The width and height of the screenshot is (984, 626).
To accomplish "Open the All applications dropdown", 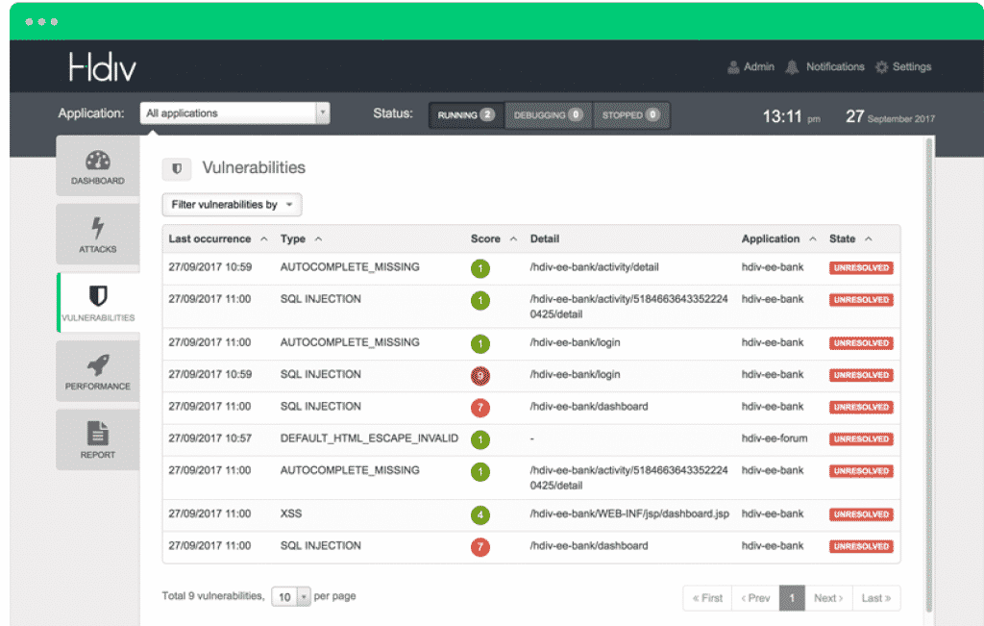I will [x=234, y=113].
